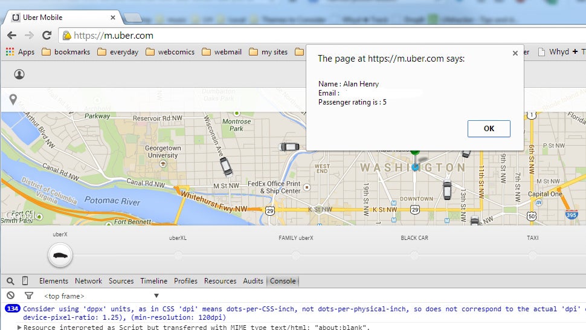Close the Uber Mobile tab

[x=113, y=18]
